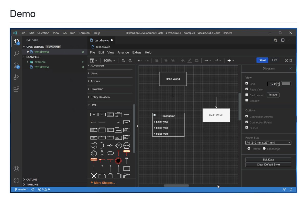Collapse the UML shapes section

click(x=110, y=105)
